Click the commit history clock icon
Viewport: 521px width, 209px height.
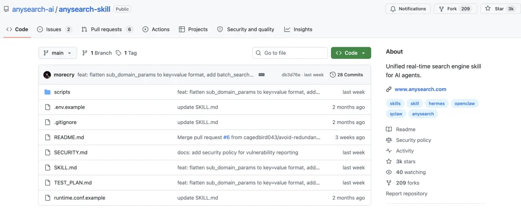coord(332,75)
